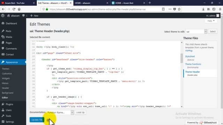Click the code editor scrollbar thumb

(x=182, y=58)
